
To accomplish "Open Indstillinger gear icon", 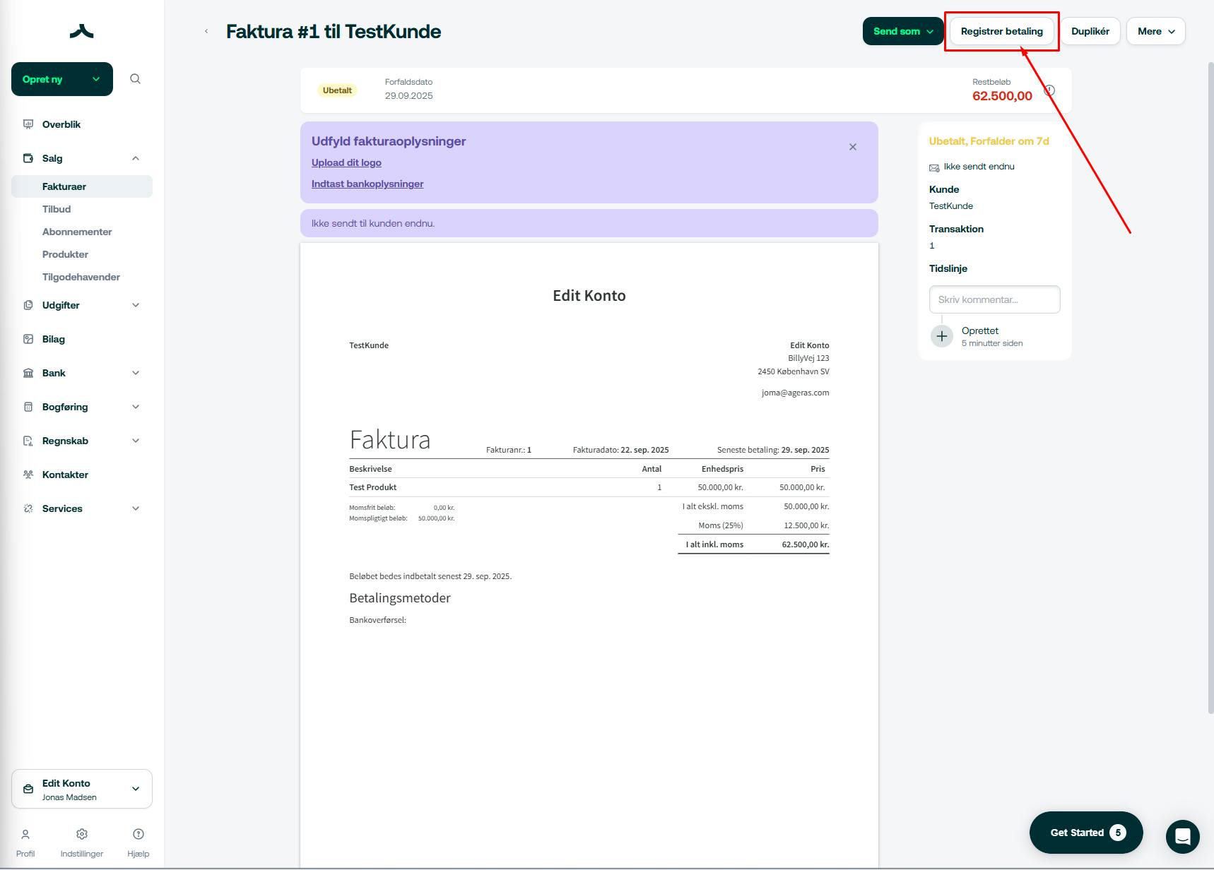I will 82,834.
